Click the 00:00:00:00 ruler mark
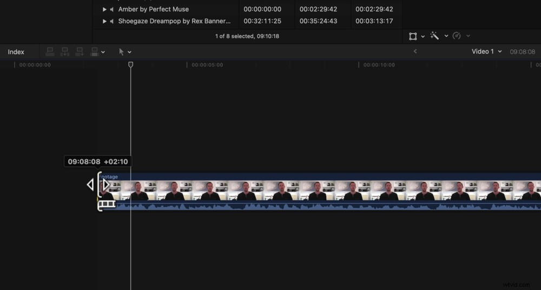541x290 pixels. (x=35, y=65)
